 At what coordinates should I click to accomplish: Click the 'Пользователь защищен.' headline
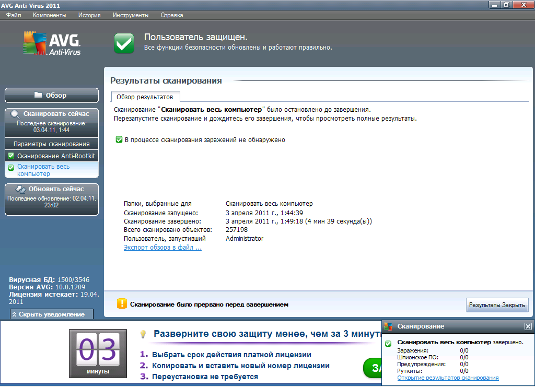click(196, 37)
